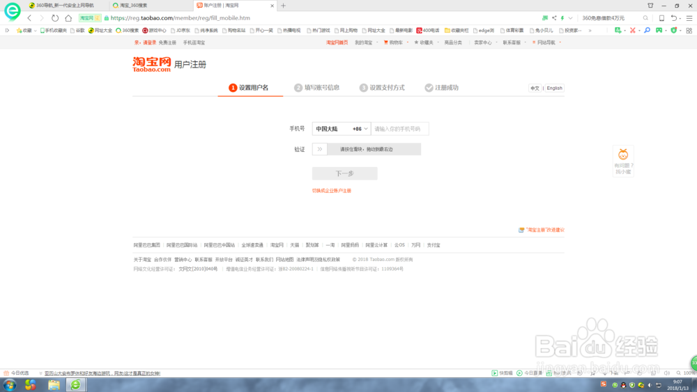Click the share icon in address bar
This screenshot has width=697, height=392.
click(554, 18)
